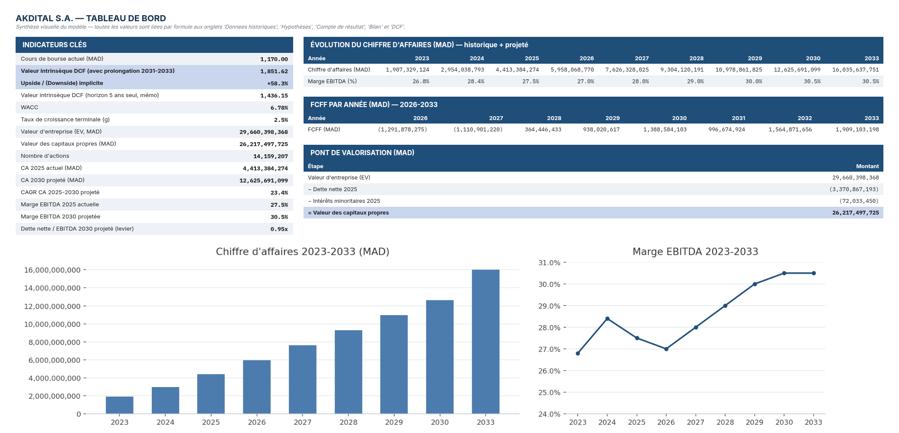The height and width of the screenshot is (433, 899).
Task: Select the Valeur intrinsèque DCF value 1,851.62
Action: click(x=274, y=72)
